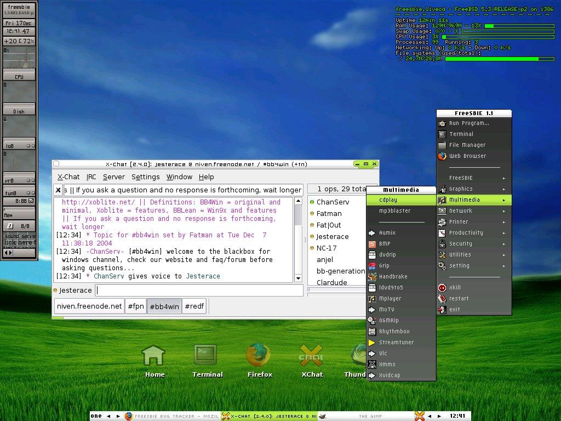Click scroll up arrow in chat log

point(298,202)
